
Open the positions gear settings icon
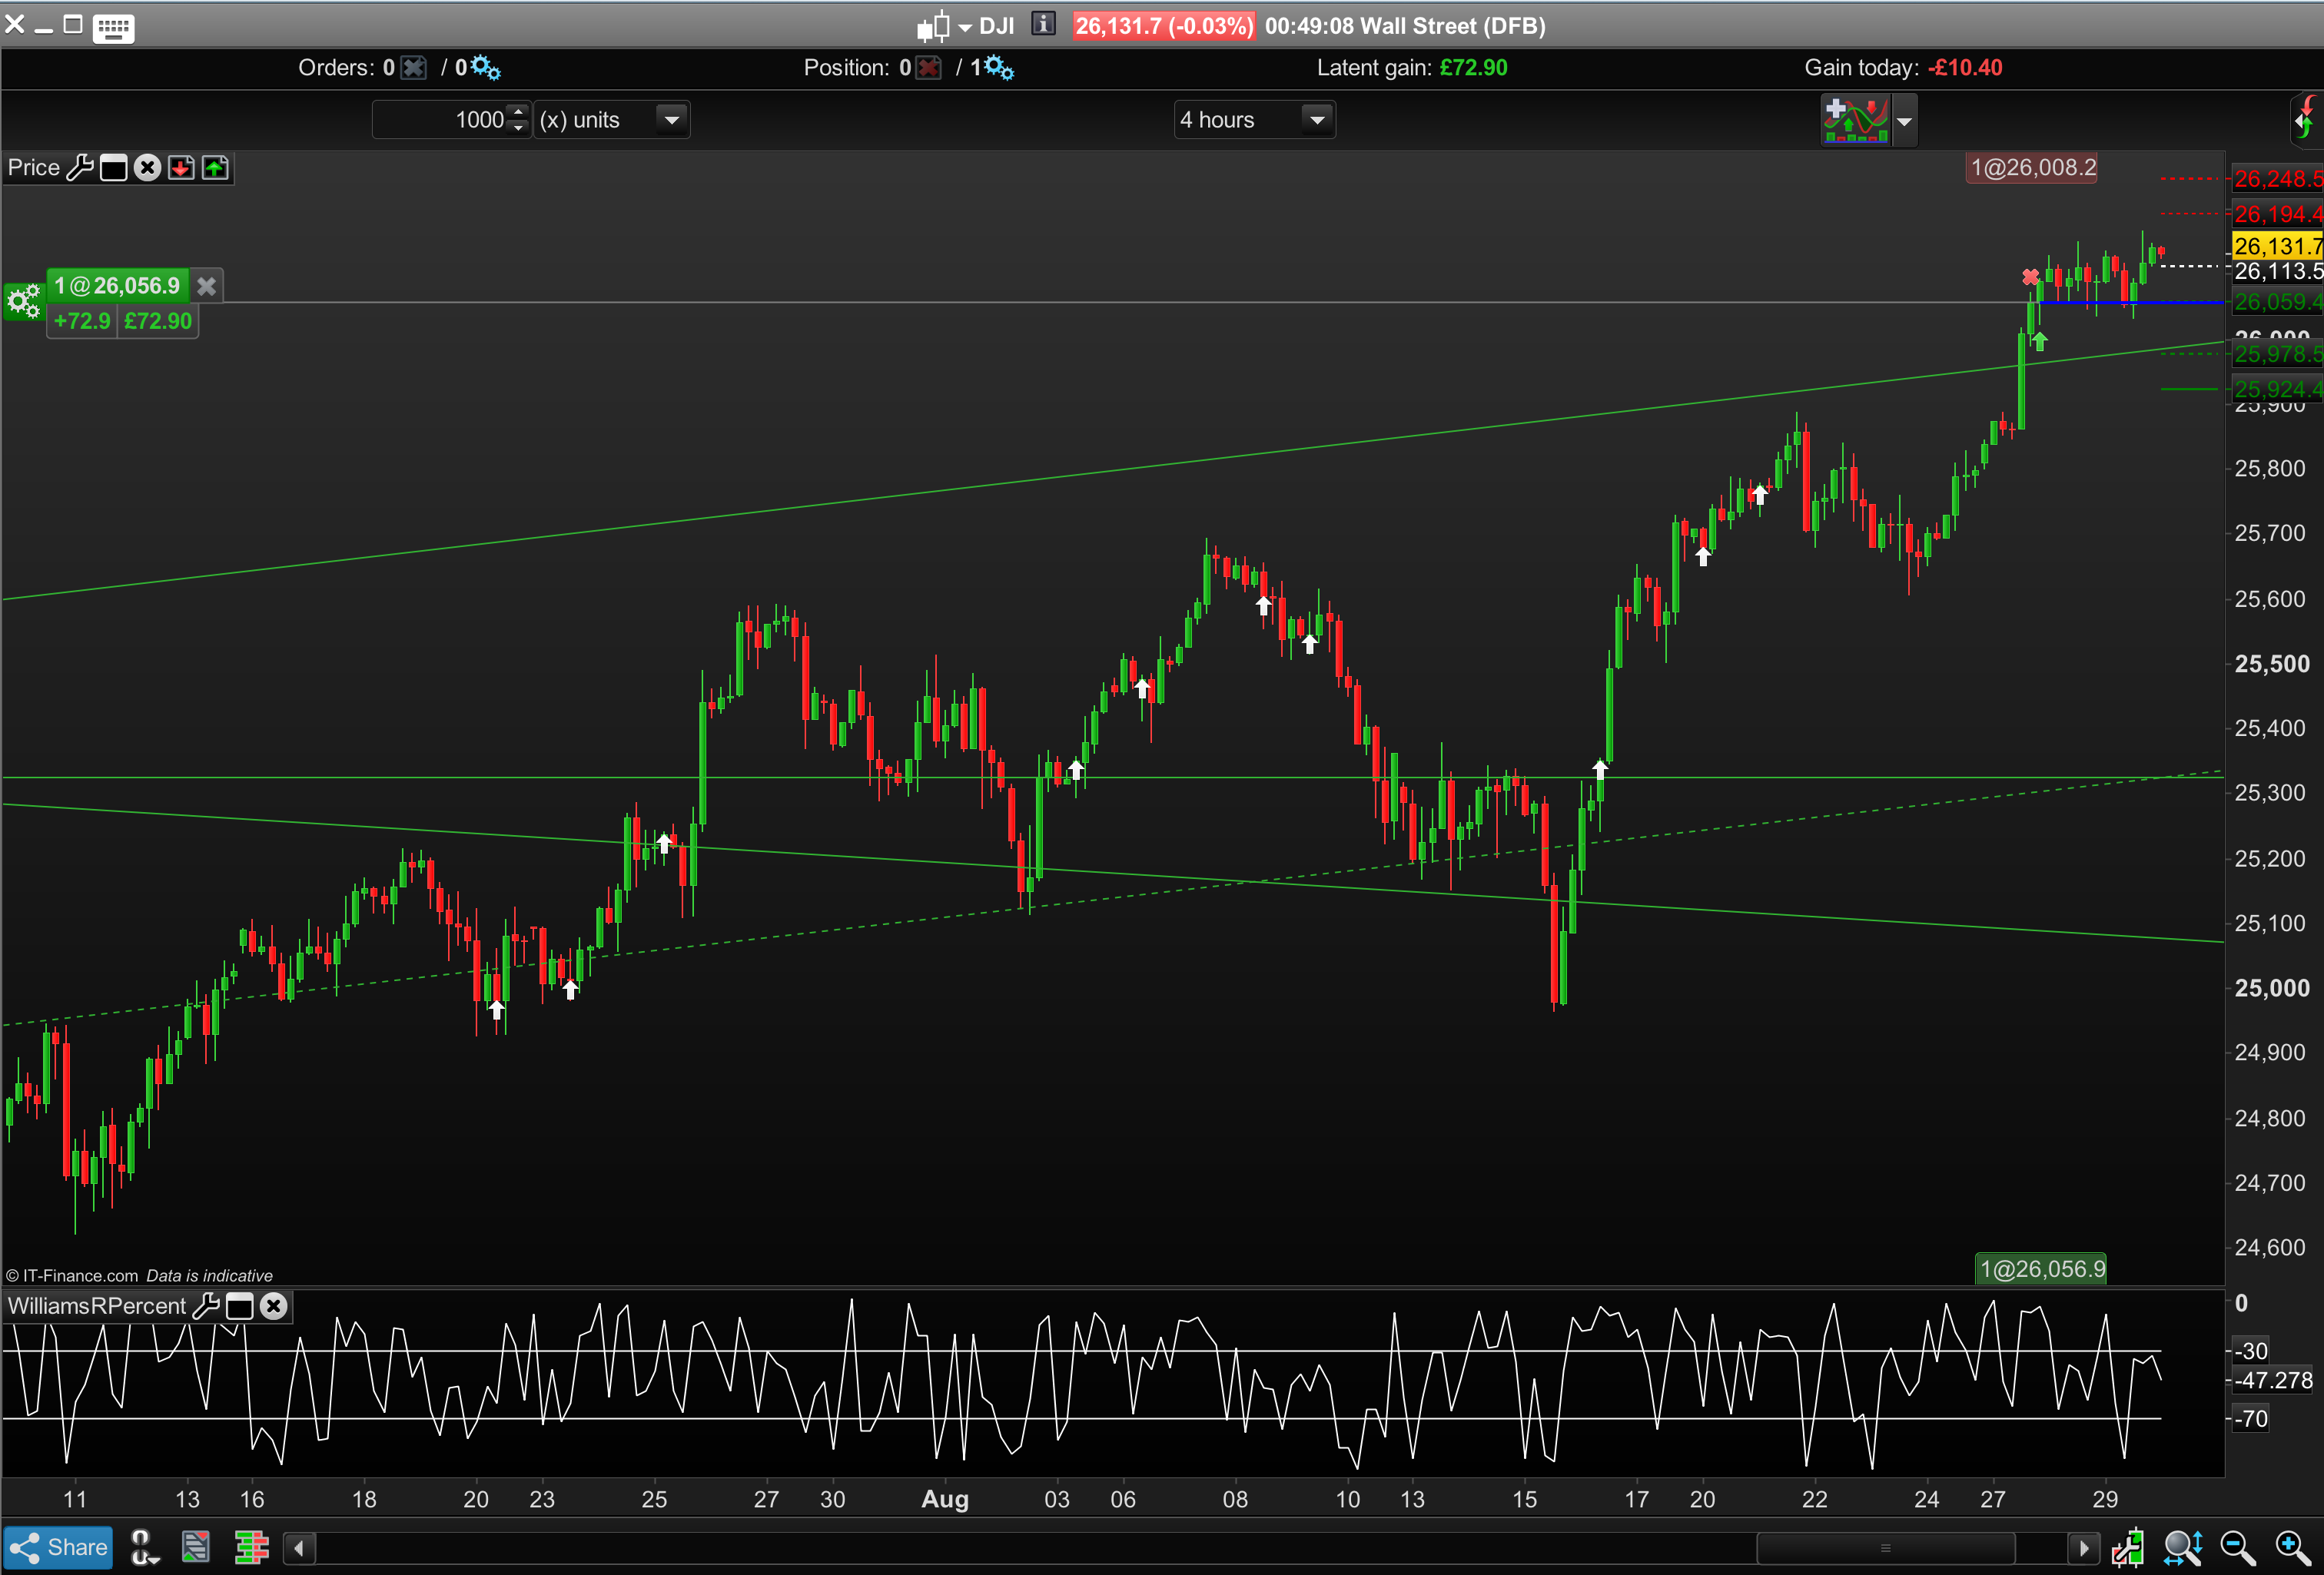[x=997, y=68]
